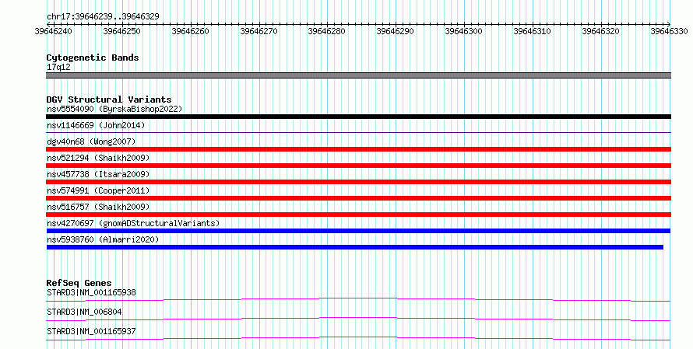Click the left arrowhead of the coordinate ruler

pyautogui.click(x=48, y=24)
